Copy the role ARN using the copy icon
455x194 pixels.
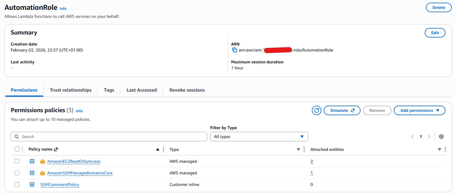234,50
